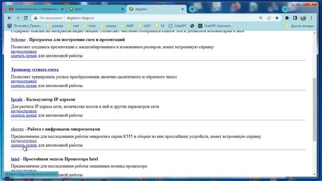Reload the current page
This screenshot has height=181, width=322.
[x=26, y=18]
